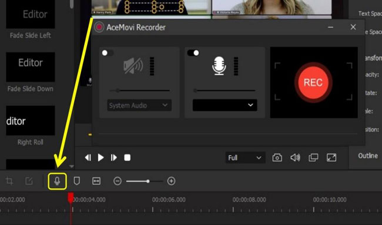Start recording with the red REC button

click(x=313, y=82)
